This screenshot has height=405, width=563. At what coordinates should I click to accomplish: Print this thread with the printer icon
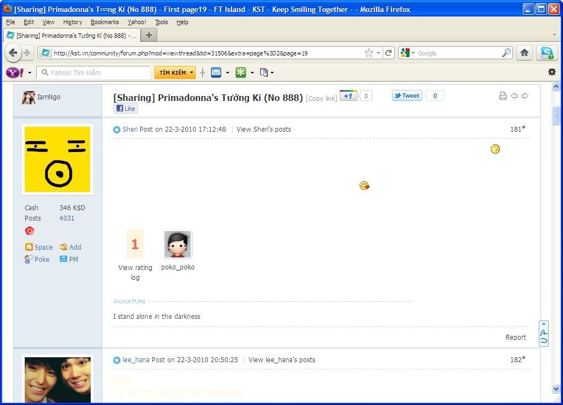tap(503, 95)
